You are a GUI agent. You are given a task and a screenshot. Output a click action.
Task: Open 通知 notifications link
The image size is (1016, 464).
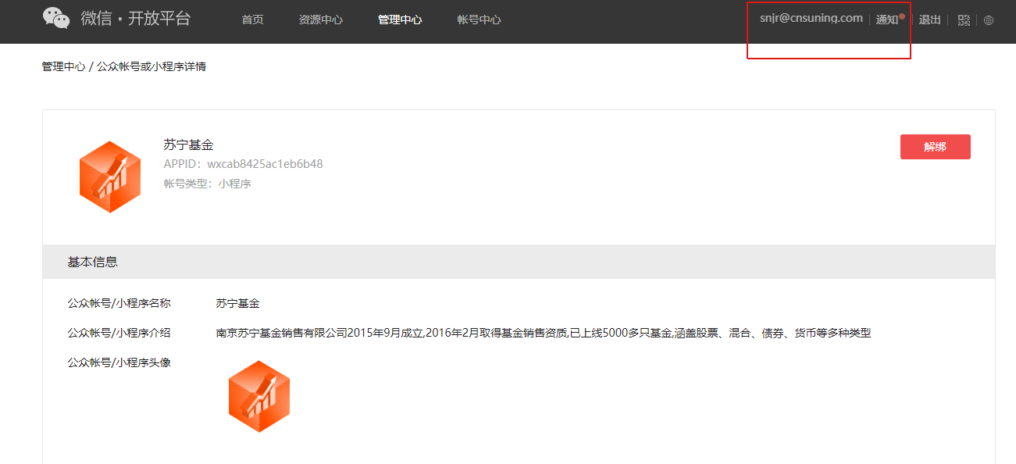click(887, 20)
